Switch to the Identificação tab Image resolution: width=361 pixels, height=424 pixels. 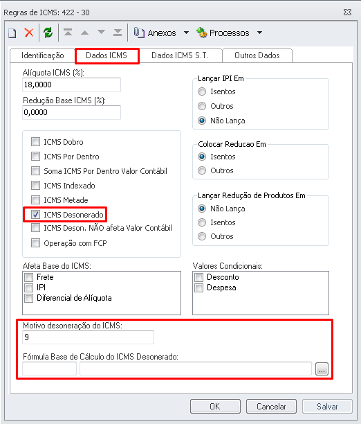tap(43, 55)
